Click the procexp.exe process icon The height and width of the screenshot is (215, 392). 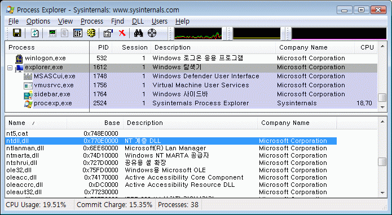[28, 104]
